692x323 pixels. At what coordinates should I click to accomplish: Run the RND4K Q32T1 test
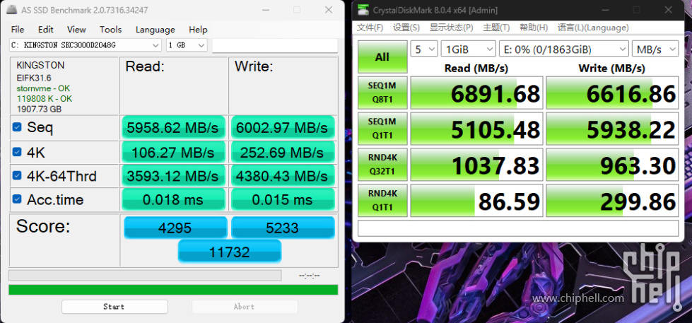pos(382,165)
